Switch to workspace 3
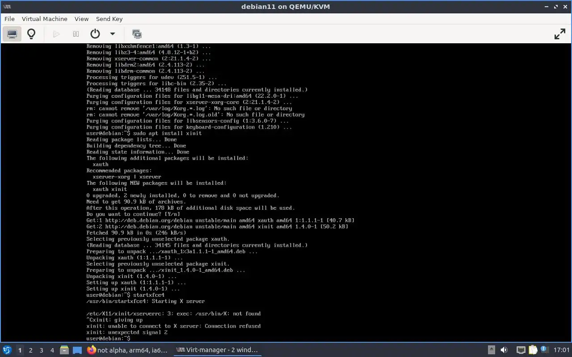The height and width of the screenshot is (357, 572). (42, 350)
